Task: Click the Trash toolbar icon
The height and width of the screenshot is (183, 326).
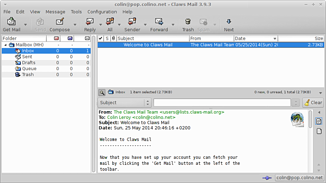Action: click(188, 22)
